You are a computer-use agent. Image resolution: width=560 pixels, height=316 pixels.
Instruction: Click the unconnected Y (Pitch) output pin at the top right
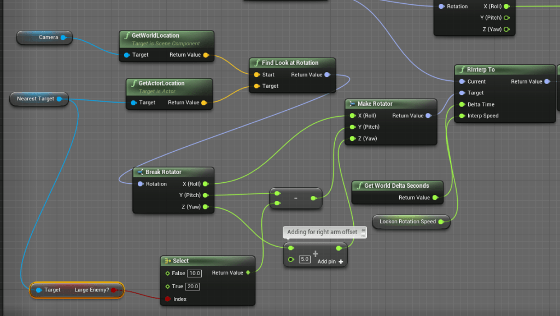506,17
